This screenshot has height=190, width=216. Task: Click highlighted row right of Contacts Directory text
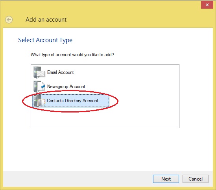pyautogui.click(x=103, y=101)
